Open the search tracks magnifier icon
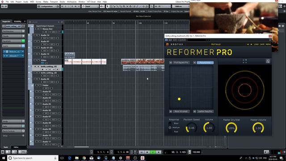This screenshot has width=286, height=161. tap(62, 22)
